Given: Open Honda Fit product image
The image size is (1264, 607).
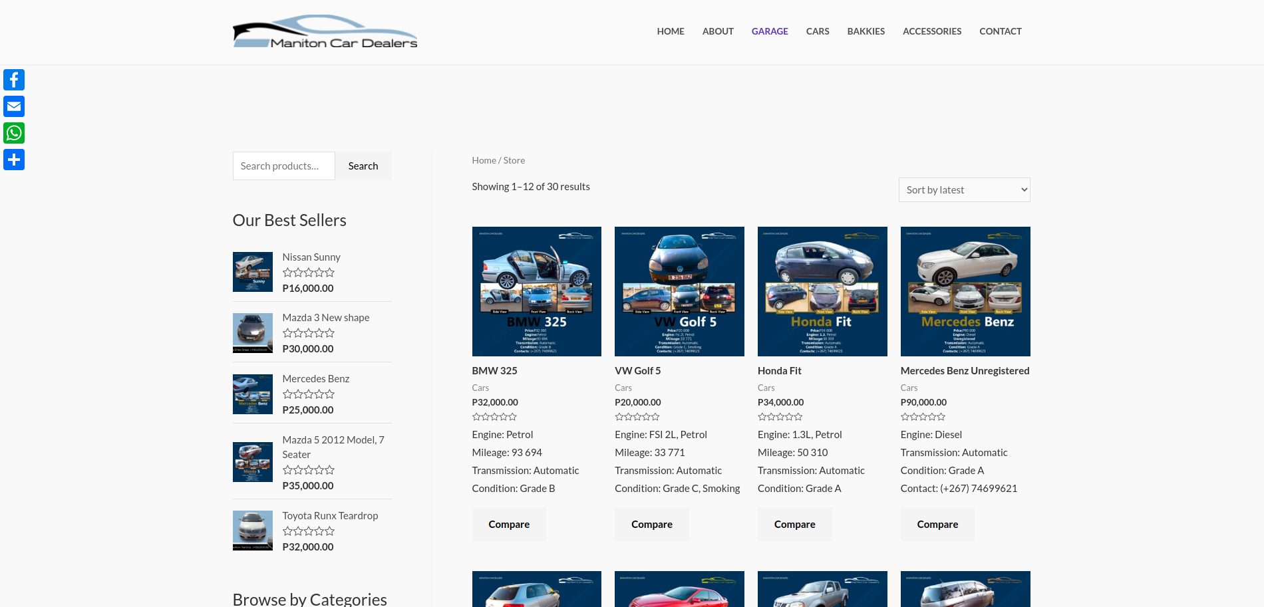Looking at the screenshot, I should coord(822,291).
